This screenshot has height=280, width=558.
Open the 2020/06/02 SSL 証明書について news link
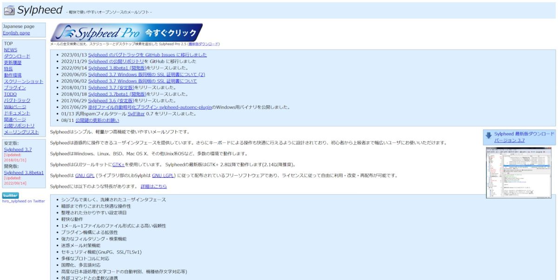click(x=142, y=81)
